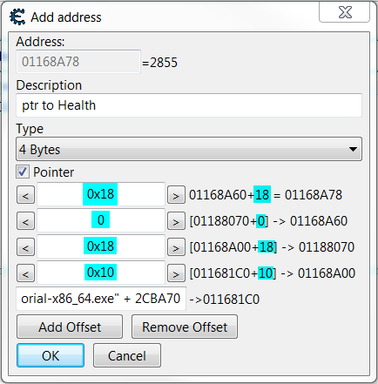This screenshot has width=378, height=384.
Task: Click the base address field with 2CBA70
Action: tap(101, 299)
